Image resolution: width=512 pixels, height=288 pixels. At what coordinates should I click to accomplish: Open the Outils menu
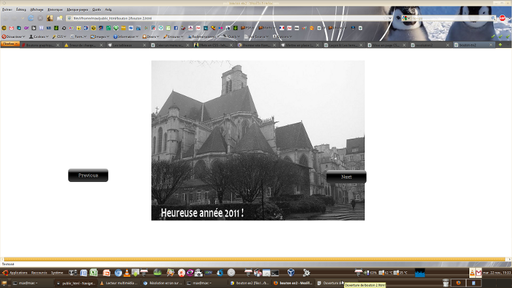[x=96, y=9]
